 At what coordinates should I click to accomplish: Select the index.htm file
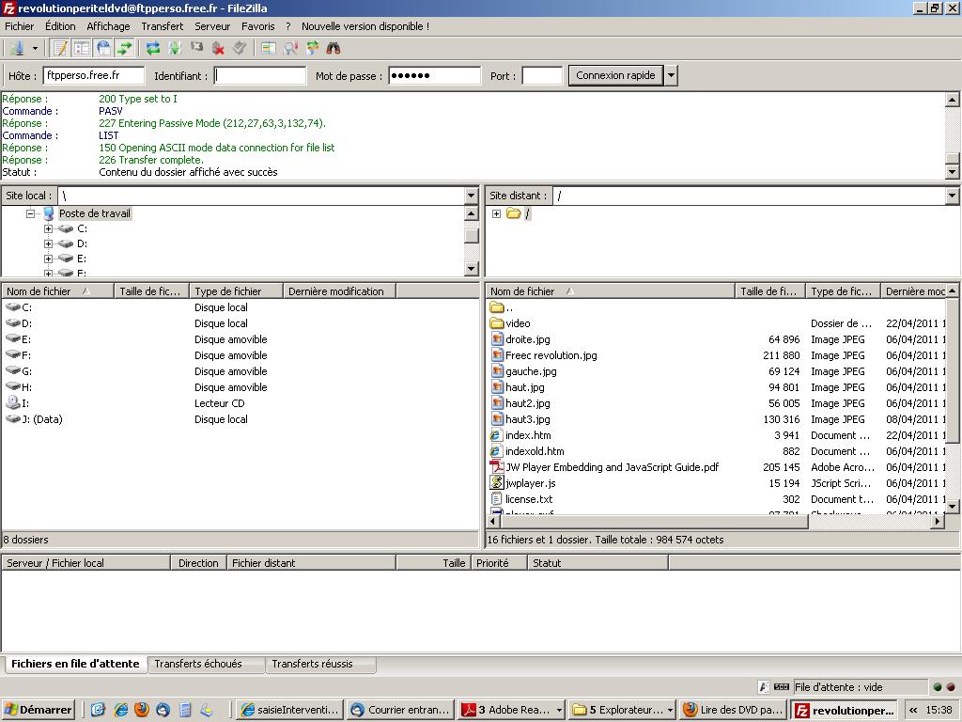pos(528,435)
